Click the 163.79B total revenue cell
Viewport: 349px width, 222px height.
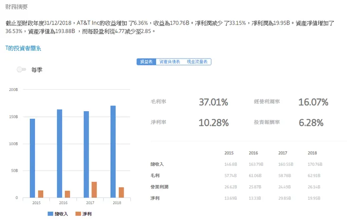(256, 164)
